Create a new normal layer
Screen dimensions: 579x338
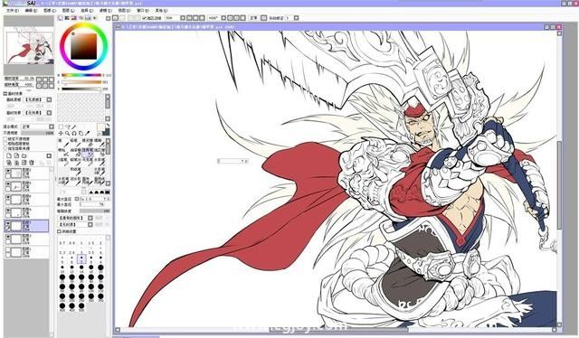(9, 155)
